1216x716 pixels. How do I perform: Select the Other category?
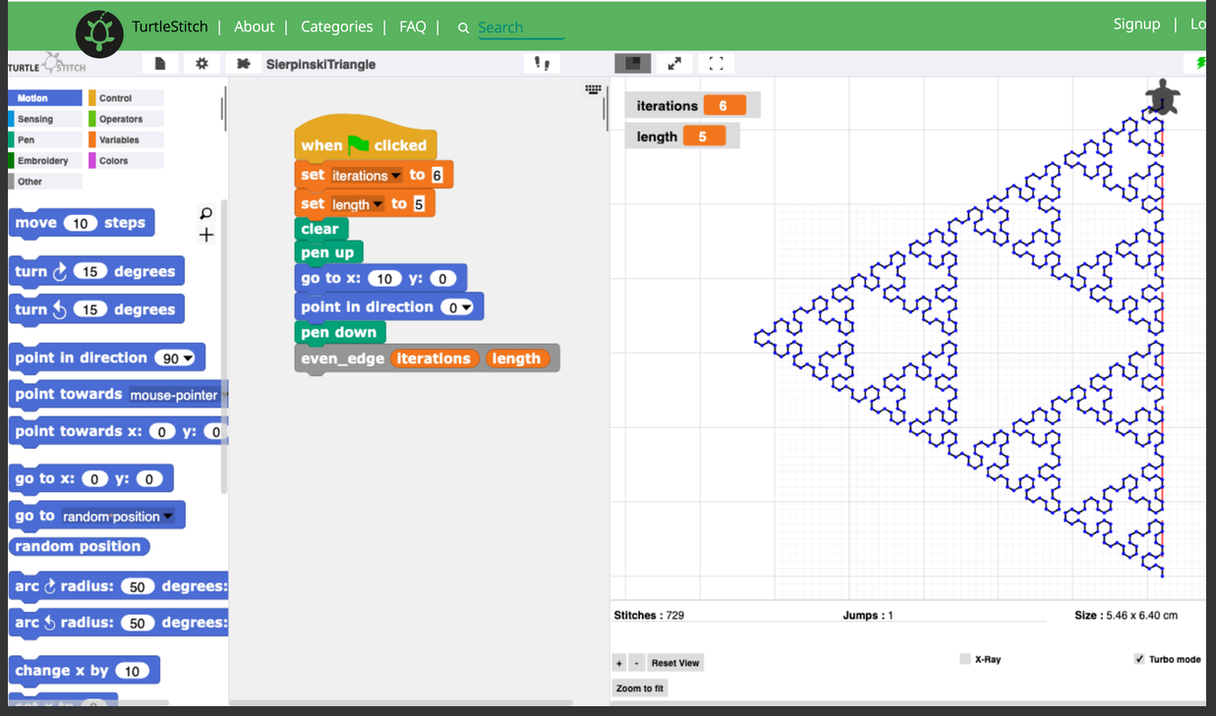(45, 182)
